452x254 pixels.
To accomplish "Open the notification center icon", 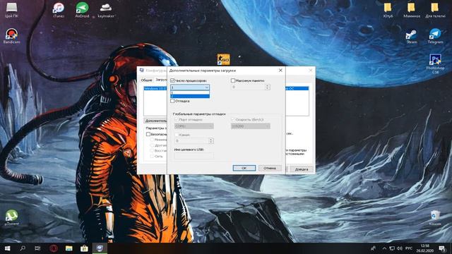I will pos(442,248).
